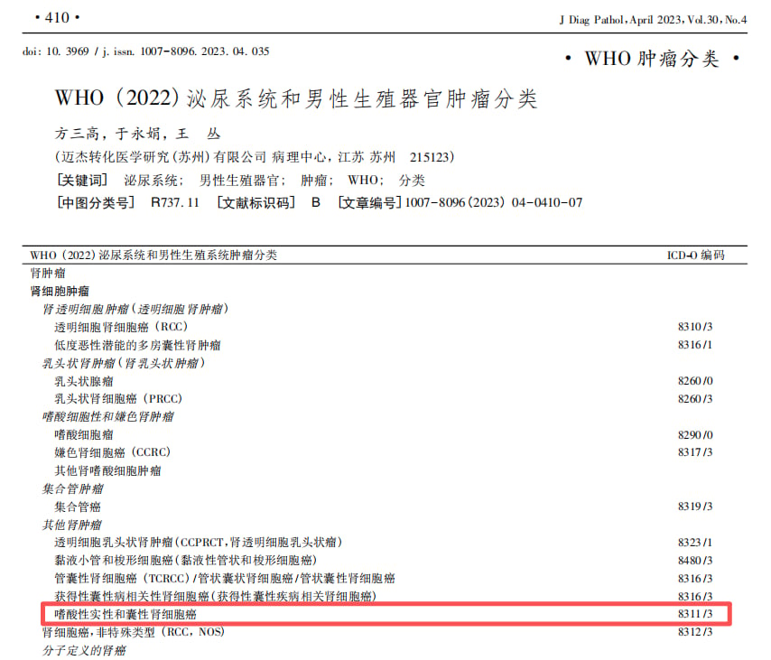Screen dimensions: 771x660
Task: Click the 肾透明细胞肿瘤 subheading
Action: click(135, 309)
